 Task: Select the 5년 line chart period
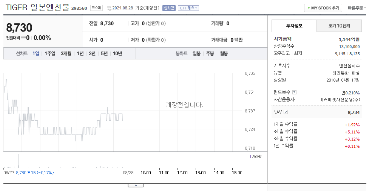tap(104, 53)
